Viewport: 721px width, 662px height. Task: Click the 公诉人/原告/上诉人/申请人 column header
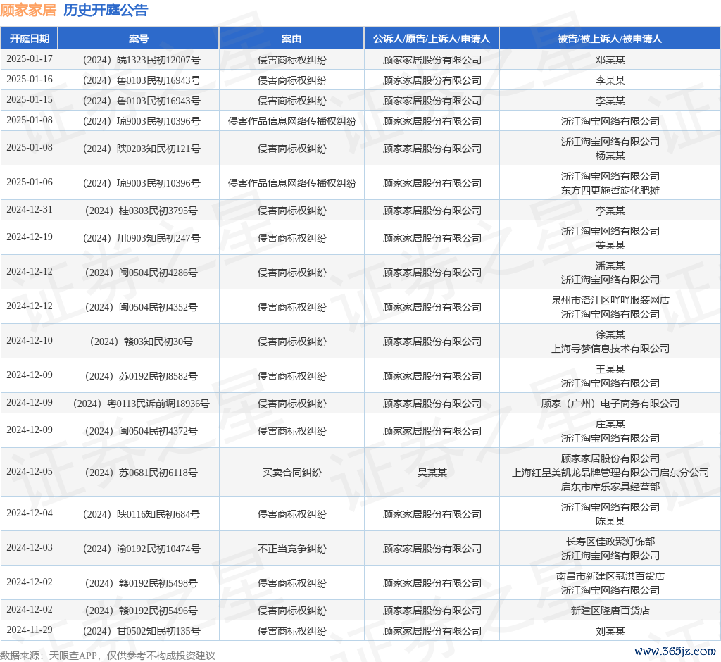click(432, 39)
